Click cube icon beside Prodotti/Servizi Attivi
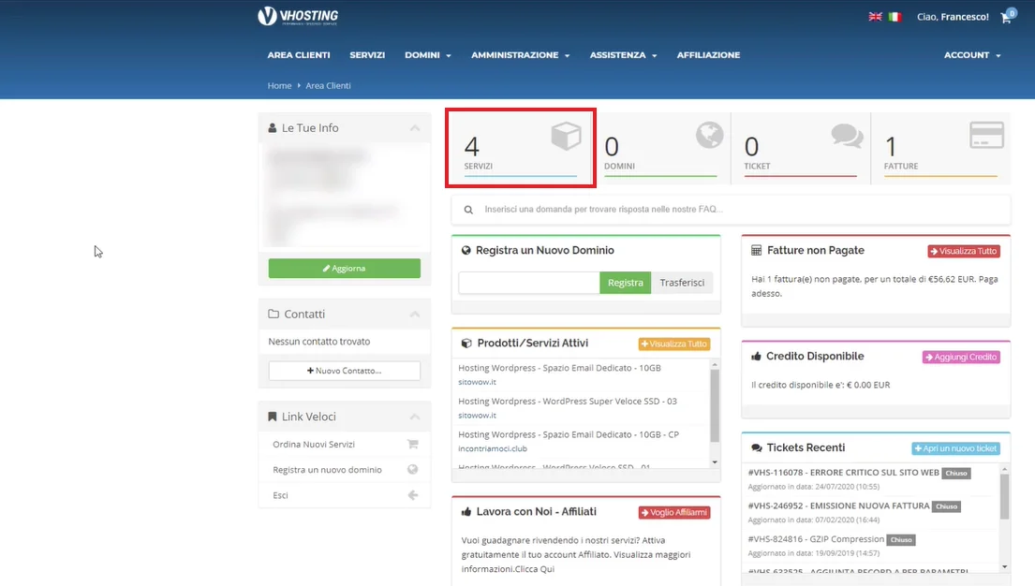This screenshot has height=586, width=1035. [466, 344]
